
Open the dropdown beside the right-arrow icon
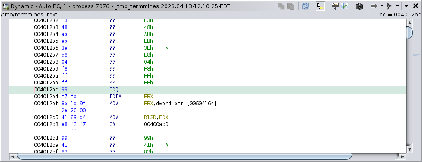(382, 6)
